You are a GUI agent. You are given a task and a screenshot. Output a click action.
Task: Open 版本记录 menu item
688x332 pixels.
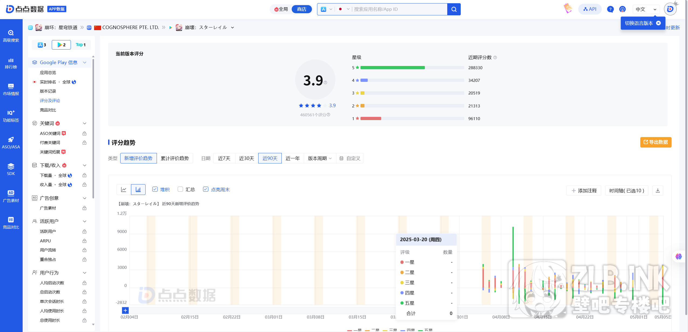pos(48,91)
